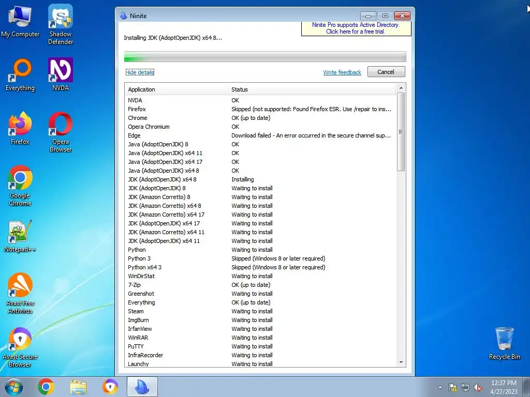
Task: Select the WinRAR row
Action: [x=260, y=337]
